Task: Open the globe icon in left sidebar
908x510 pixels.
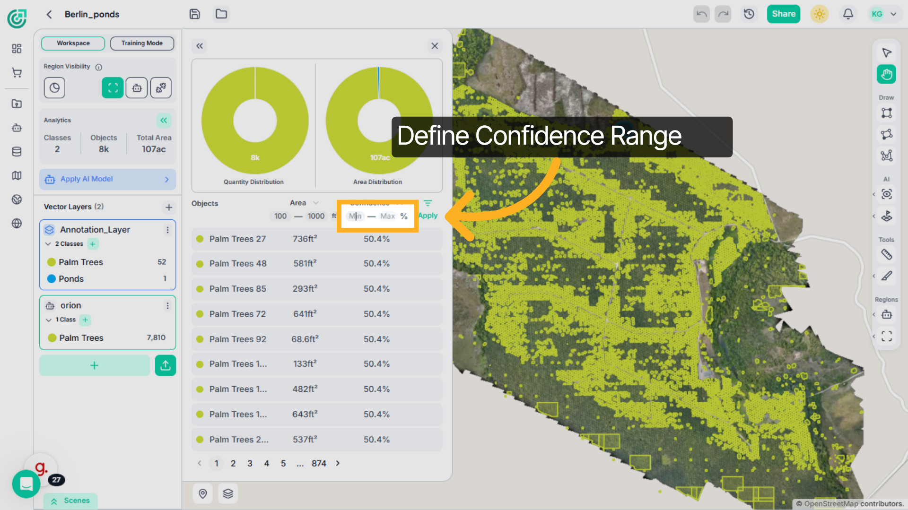Action: click(x=17, y=223)
